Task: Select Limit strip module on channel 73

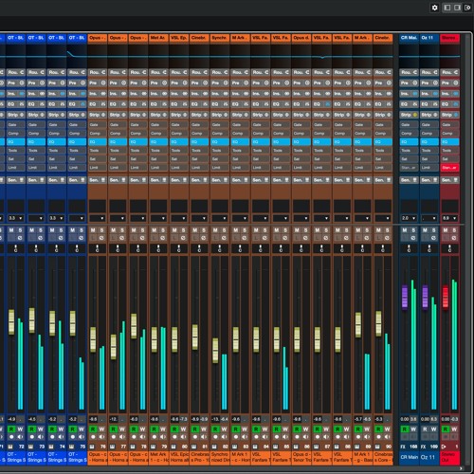Action: (36, 168)
